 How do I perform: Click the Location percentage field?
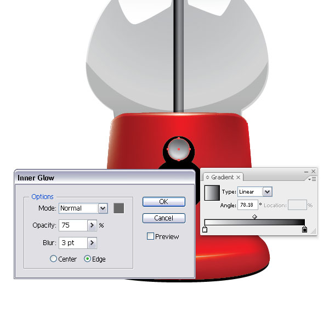297,205
